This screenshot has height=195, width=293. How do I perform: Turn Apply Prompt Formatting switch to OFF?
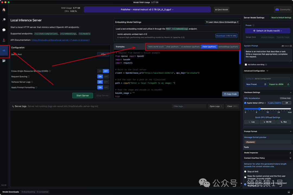point(106,87)
